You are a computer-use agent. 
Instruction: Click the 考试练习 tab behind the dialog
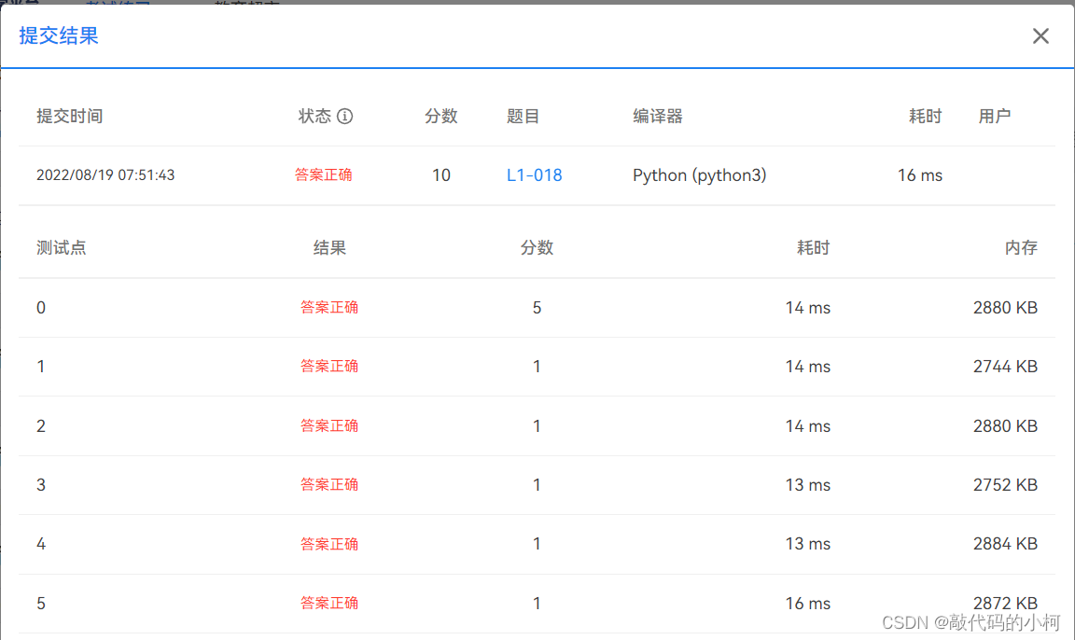coord(117,6)
